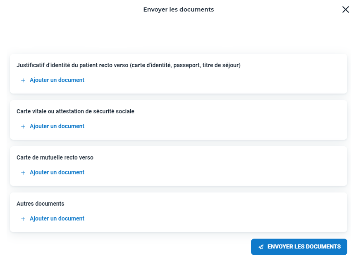This screenshot has width=356, height=265.
Task: Click the Carte de mutuelle recto verso heading
Action: (55, 157)
